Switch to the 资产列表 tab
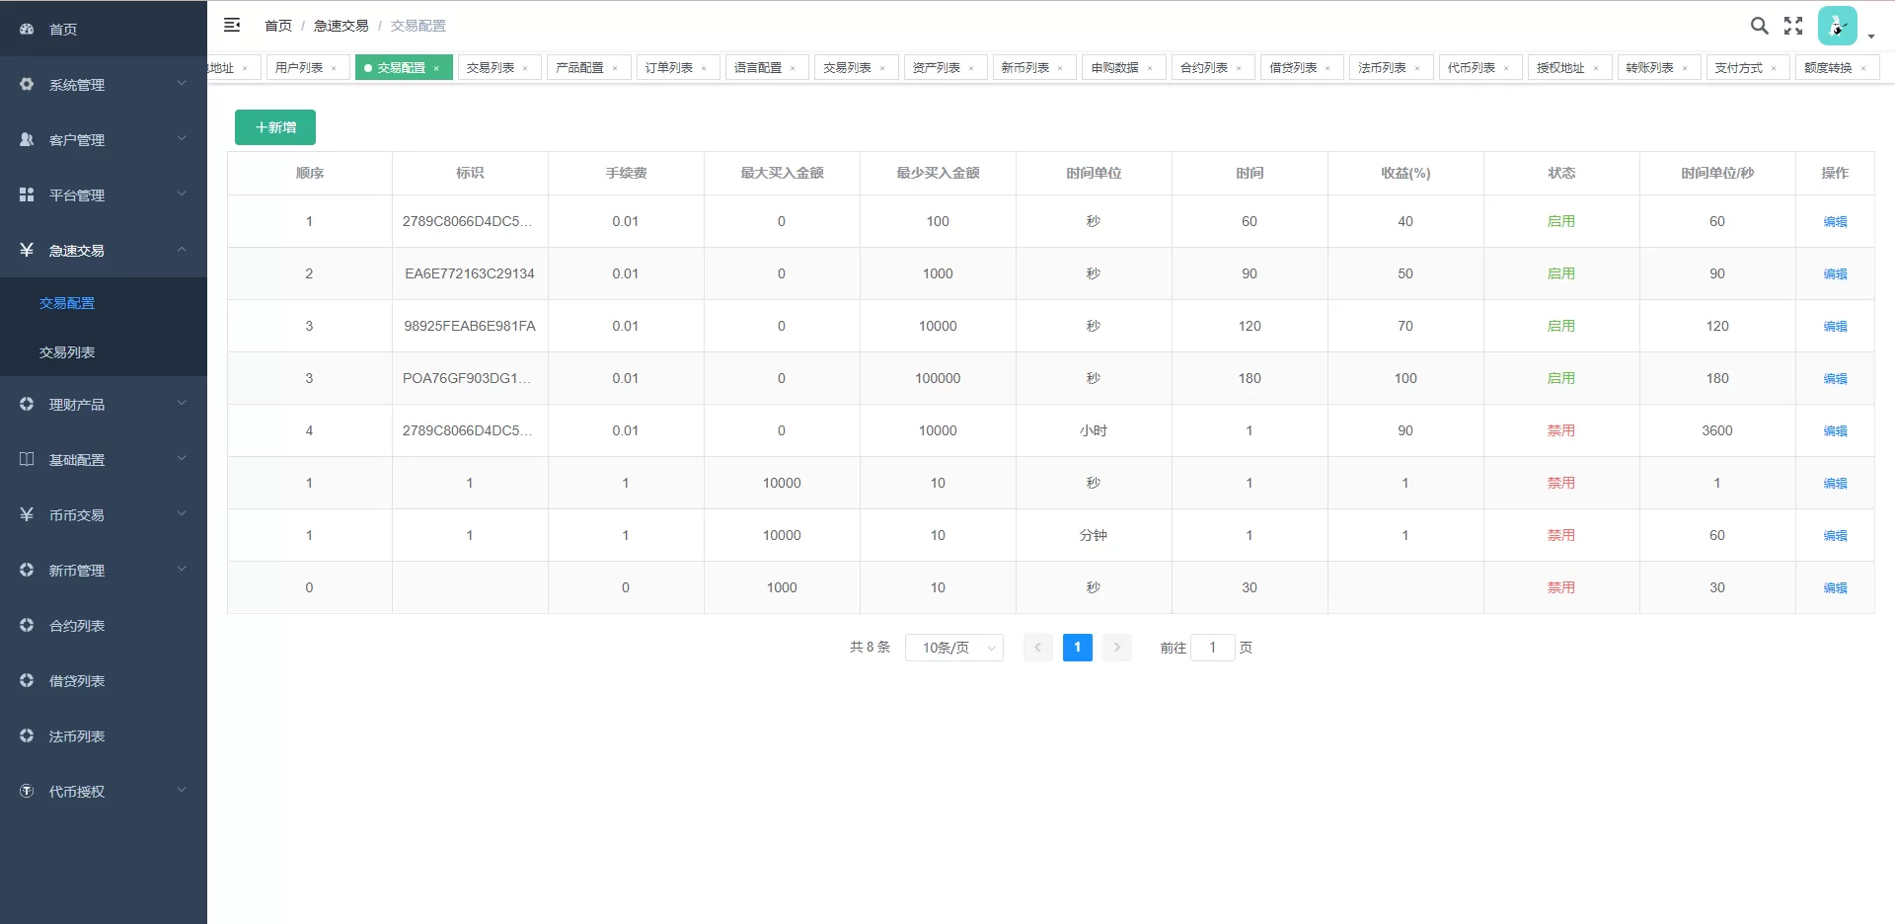The height and width of the screenshot is (924, 1895). (x=937, y=68)
